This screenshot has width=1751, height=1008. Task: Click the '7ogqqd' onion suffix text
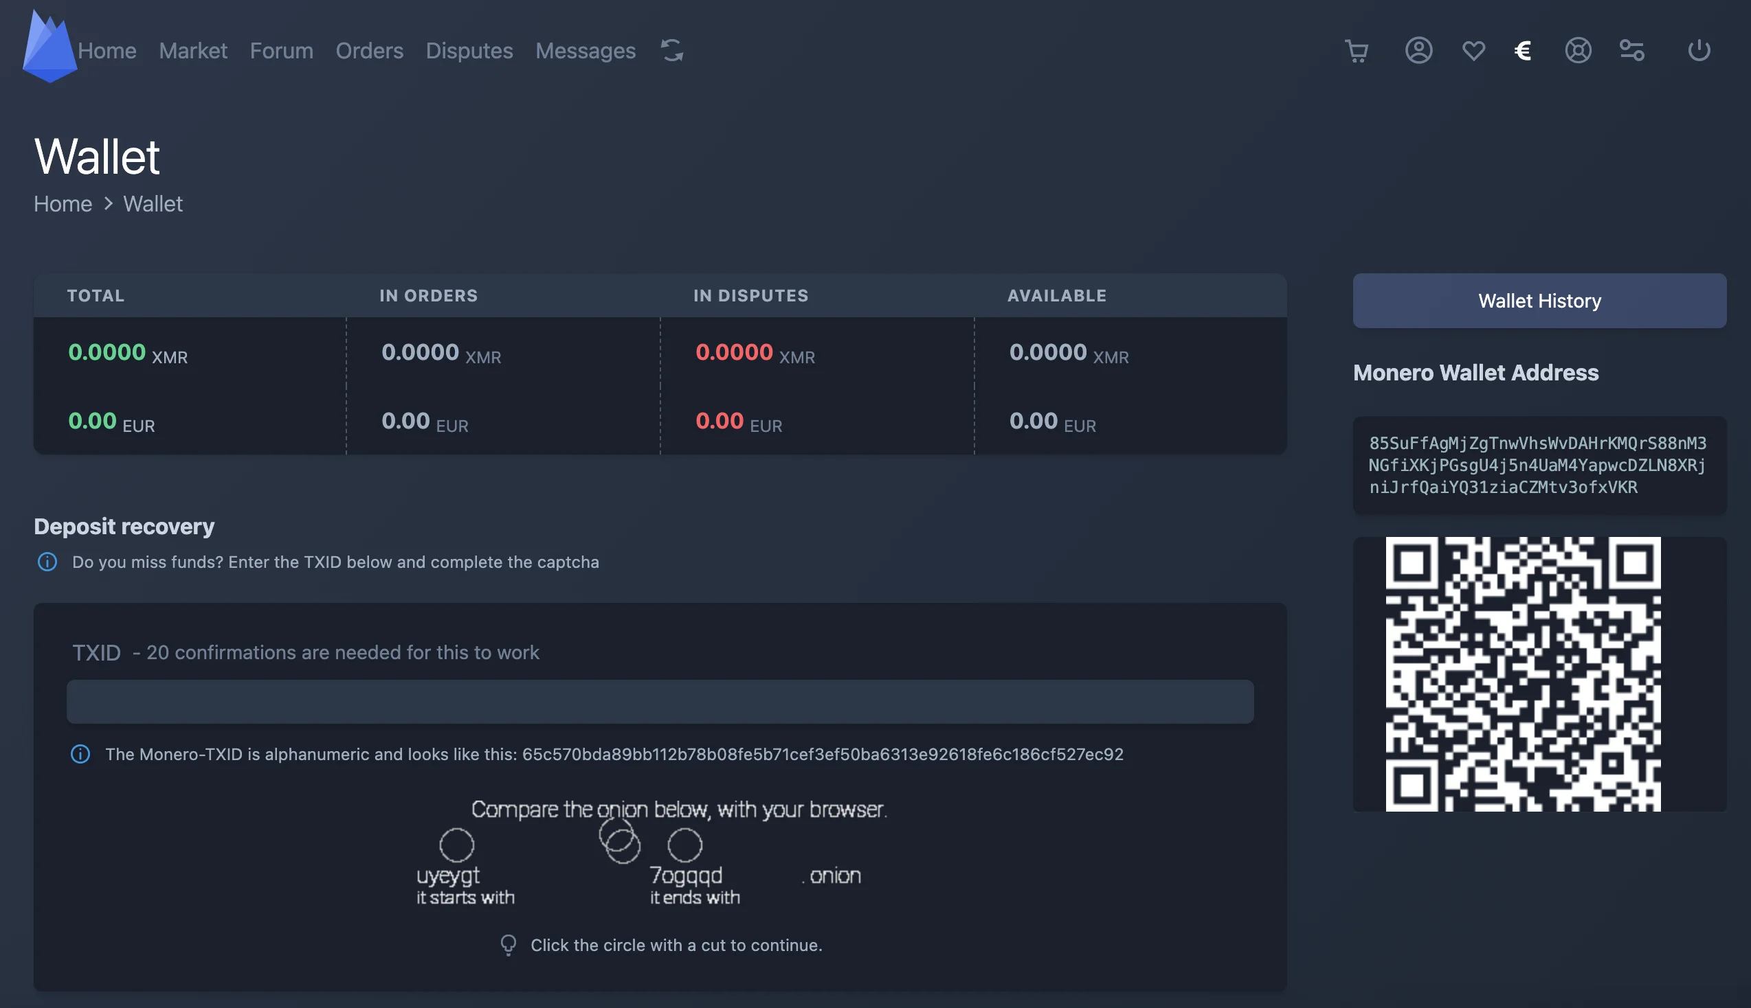(686, 876)
